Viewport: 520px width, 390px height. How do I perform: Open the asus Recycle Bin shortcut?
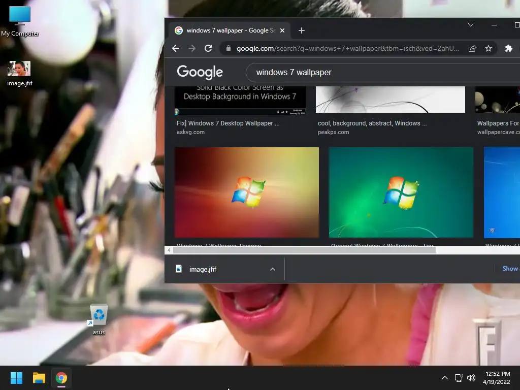point(99,319)
